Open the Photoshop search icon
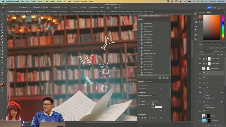Screen dimensions: 226x127 tap(215, 7)
